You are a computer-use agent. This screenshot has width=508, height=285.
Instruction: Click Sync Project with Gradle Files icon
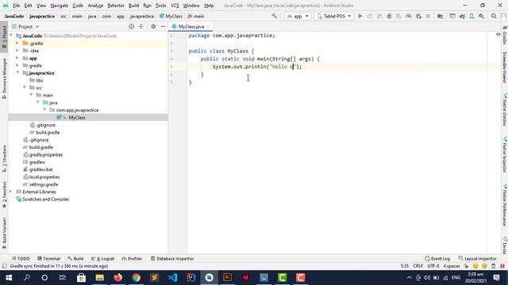point(462,16)
